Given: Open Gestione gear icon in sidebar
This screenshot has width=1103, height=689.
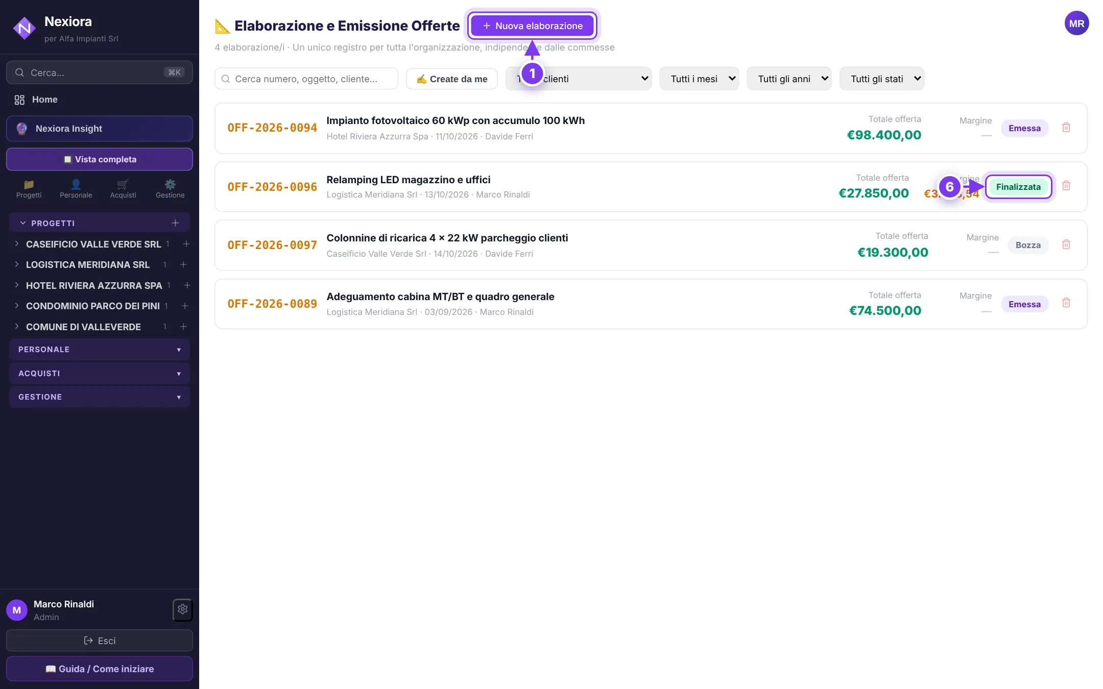Looking at the screenshot, I should [x=170, y=189].
